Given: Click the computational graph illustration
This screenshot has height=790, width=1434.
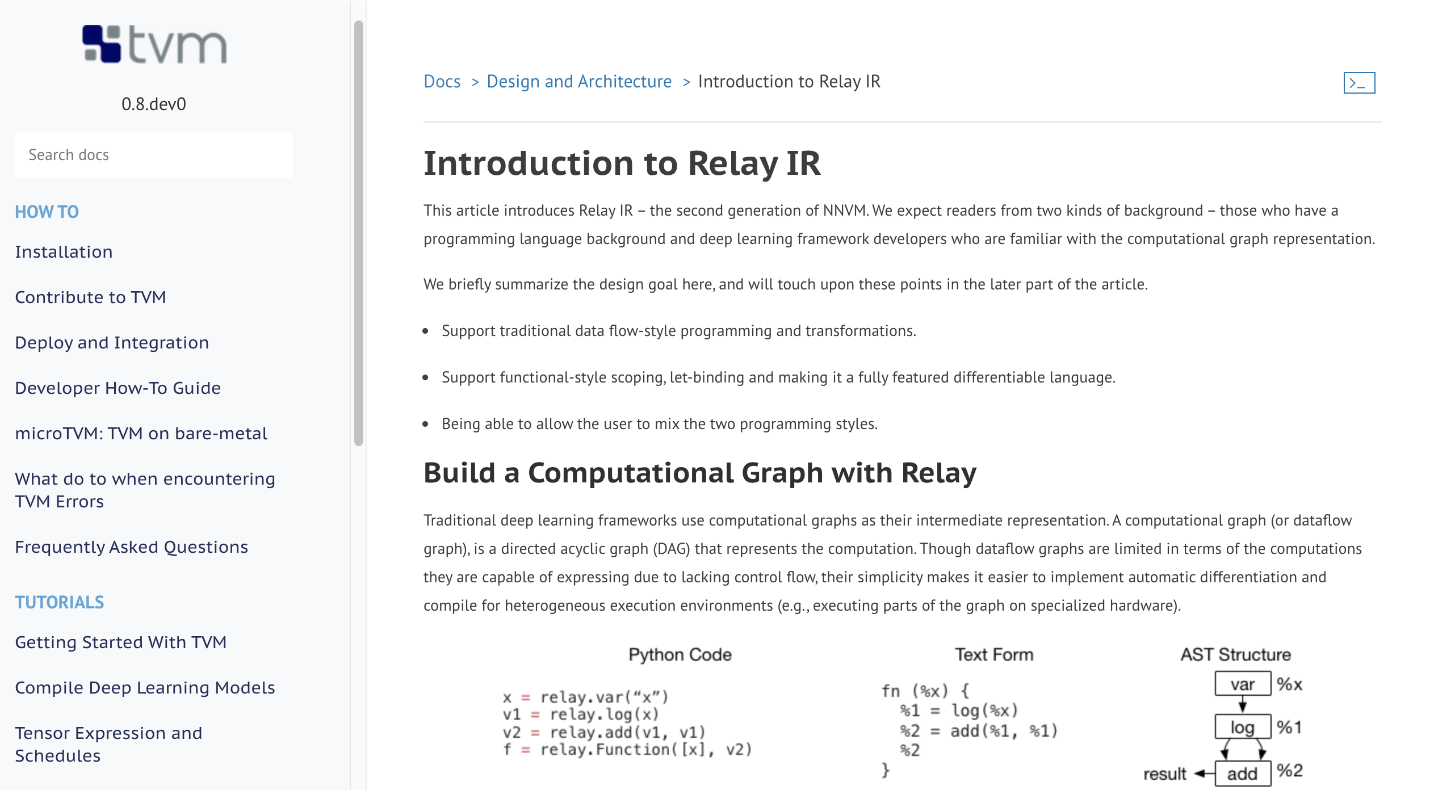Looking at the screenshot, I should tap(908, 715).
